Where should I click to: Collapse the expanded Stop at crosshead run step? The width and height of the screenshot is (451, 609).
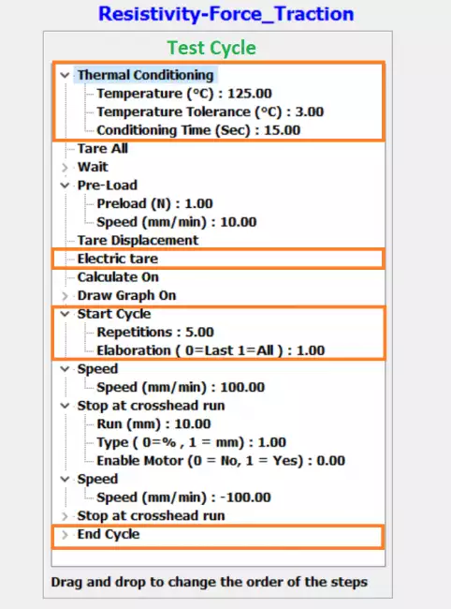pyautogui.click(x=65, y=406)
